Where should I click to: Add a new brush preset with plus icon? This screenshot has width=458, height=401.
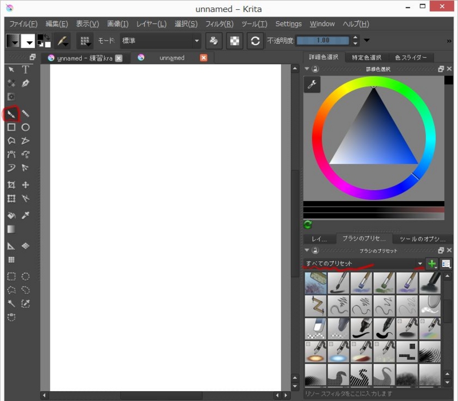click(x=432, y=264)
